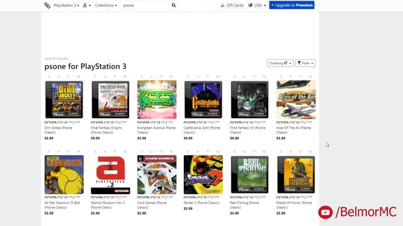Screen dimensions: 403x226
Task: Open Final Fantasy Origins title link
Action: 106,130
